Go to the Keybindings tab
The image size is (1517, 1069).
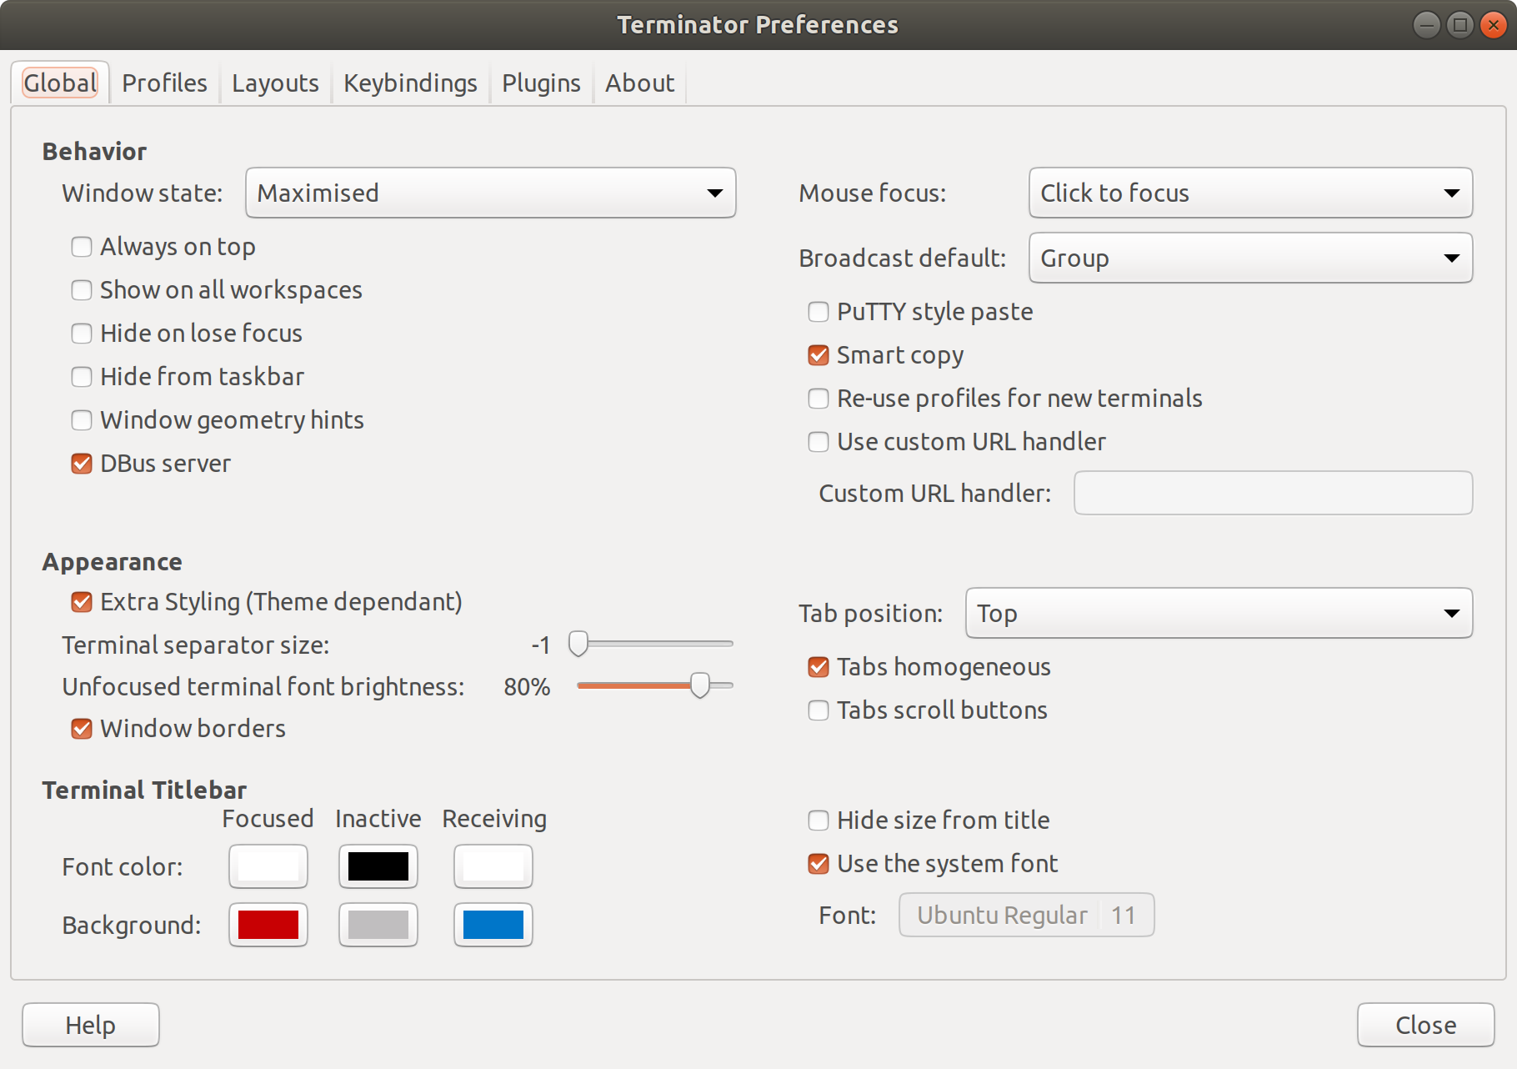[410, 83]
